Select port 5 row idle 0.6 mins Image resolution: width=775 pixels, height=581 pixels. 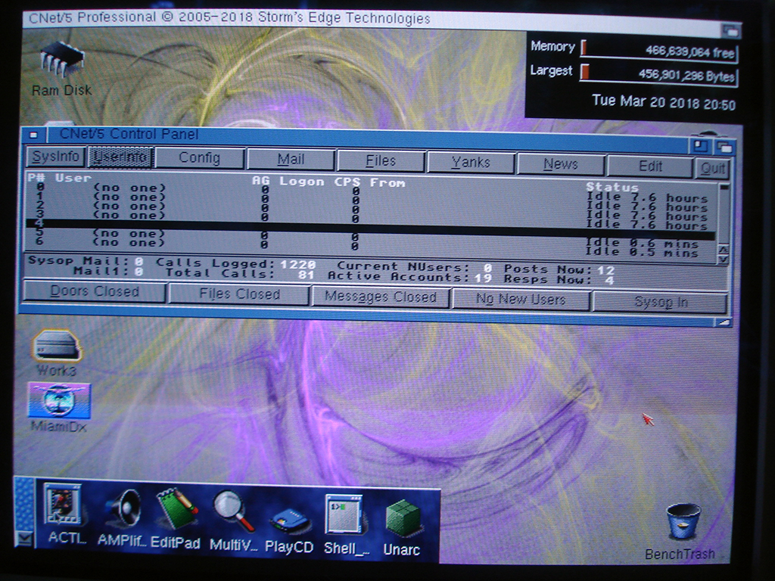pos(371,238)
